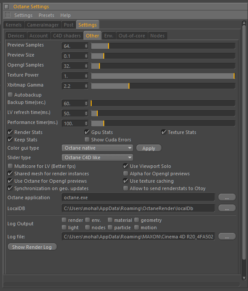Open the Slider type dropdown
Screen dimensions: 248x291
coord(97,157)
